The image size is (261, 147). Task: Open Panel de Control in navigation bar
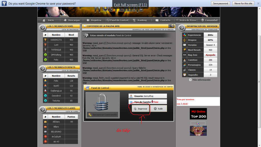(119, 20)
